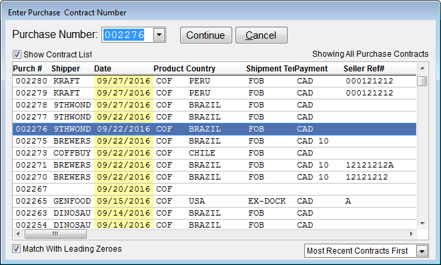441x265 pixels.
Task: Click the horizontal scrollbar thumb
Action: [x=55, y=234]
